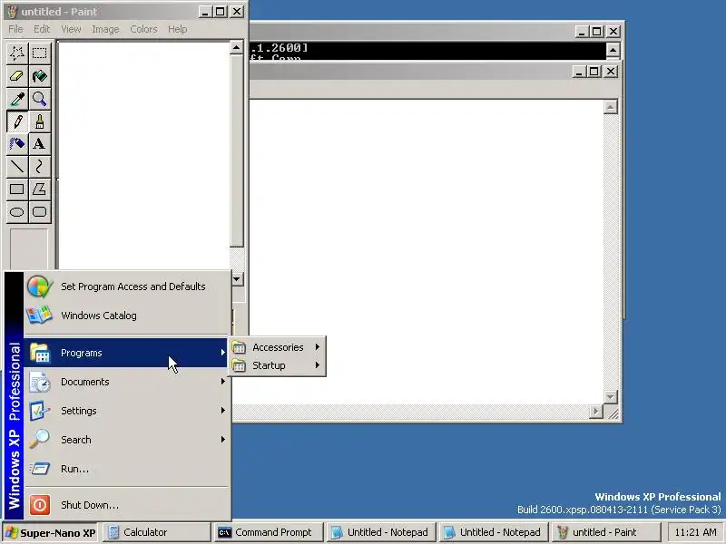The width and height of the screenshot is (726, 544).
Task: Choose the Rounded Rectangle shape tool
Action: (39, 212)
